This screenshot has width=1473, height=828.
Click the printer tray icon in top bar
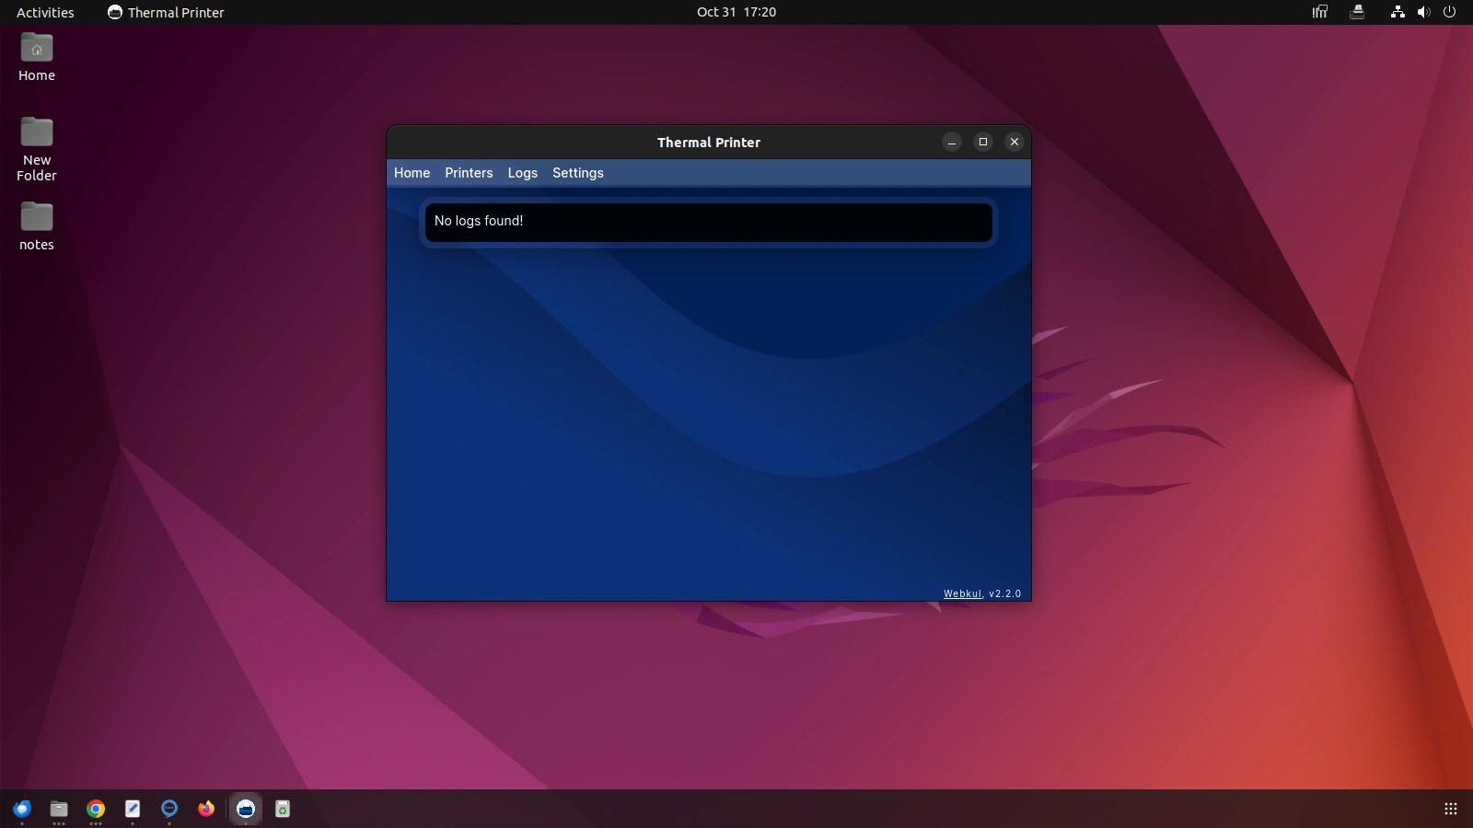tap(1357, 12)
